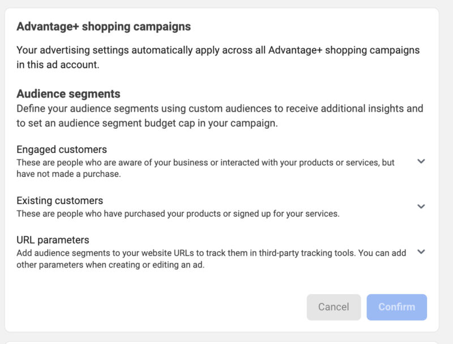Click the chevron beside Existing customers
This screenshot has height=344, width=453.
pyautogui.click(x=421, y=206)
